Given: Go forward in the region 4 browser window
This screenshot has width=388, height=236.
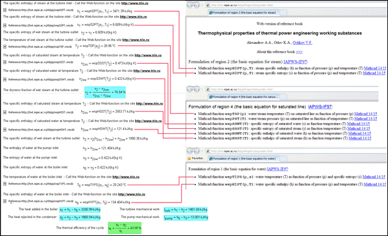Looking at the screenshot, I should 196,89.
